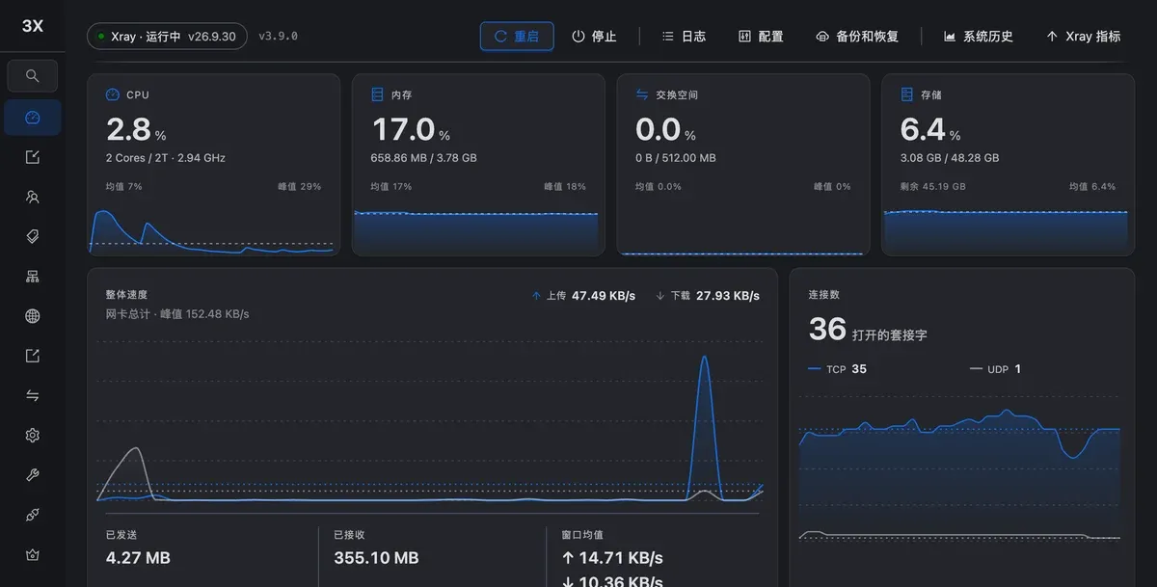Image resolution: width=1157 pixels, height=587 pixels.
Task: Select the dashboard gauge icon in sidebar
Action: 33,118
